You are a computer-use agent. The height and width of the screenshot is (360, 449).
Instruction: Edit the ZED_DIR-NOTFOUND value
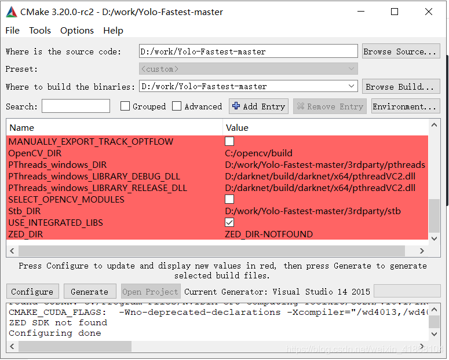[x=269, y=234]
